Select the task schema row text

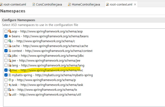point(48,85)
